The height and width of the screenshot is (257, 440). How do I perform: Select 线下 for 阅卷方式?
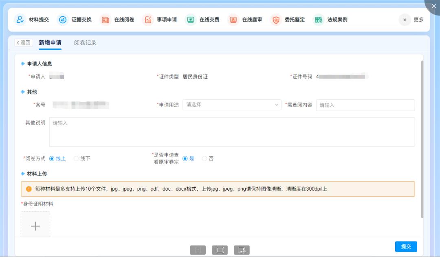76,158
